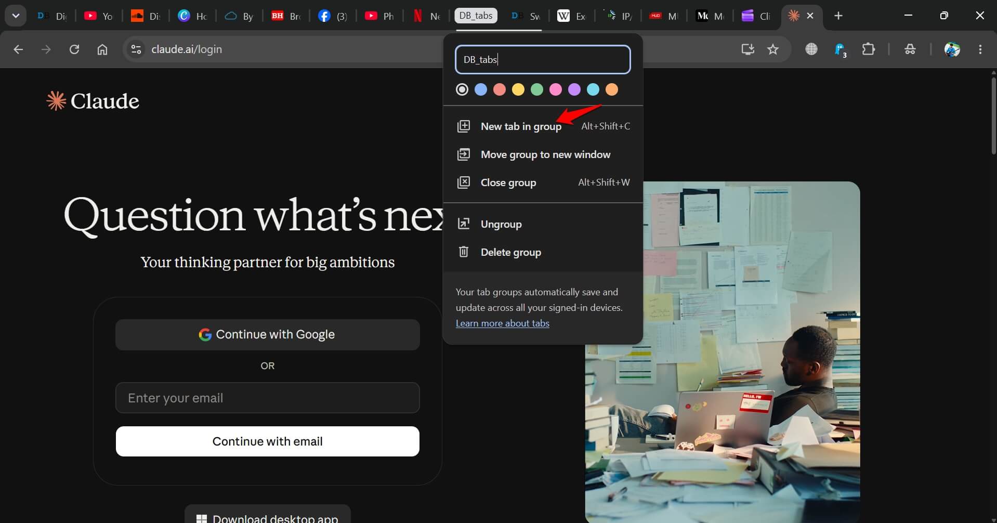Select the orange group color

click(612, 89)
